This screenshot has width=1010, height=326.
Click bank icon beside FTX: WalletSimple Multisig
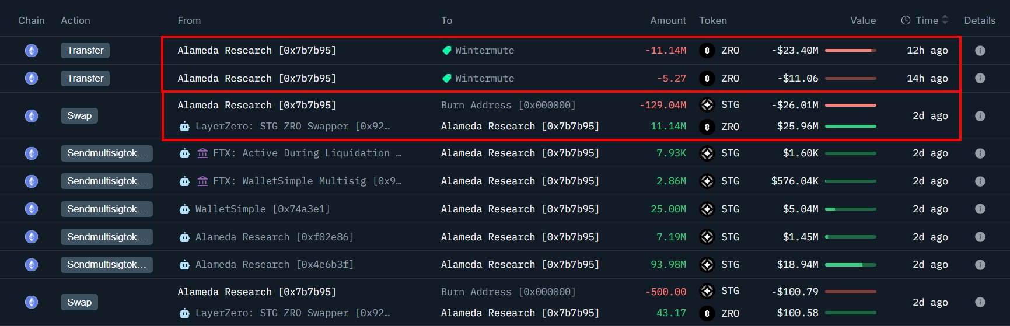tap(202, 181)
